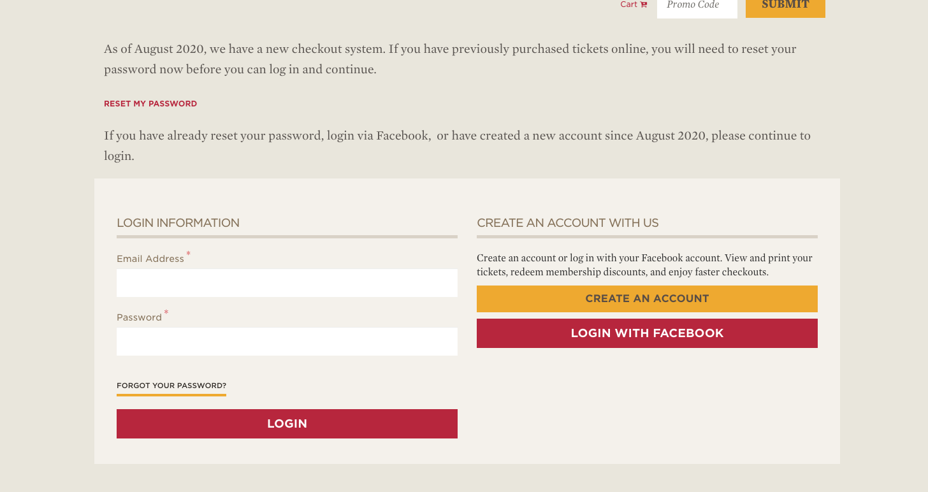Viewport: 928px width, 492px height.
Task: Open the shopping cart icon
Action: [x=644, y=4]
